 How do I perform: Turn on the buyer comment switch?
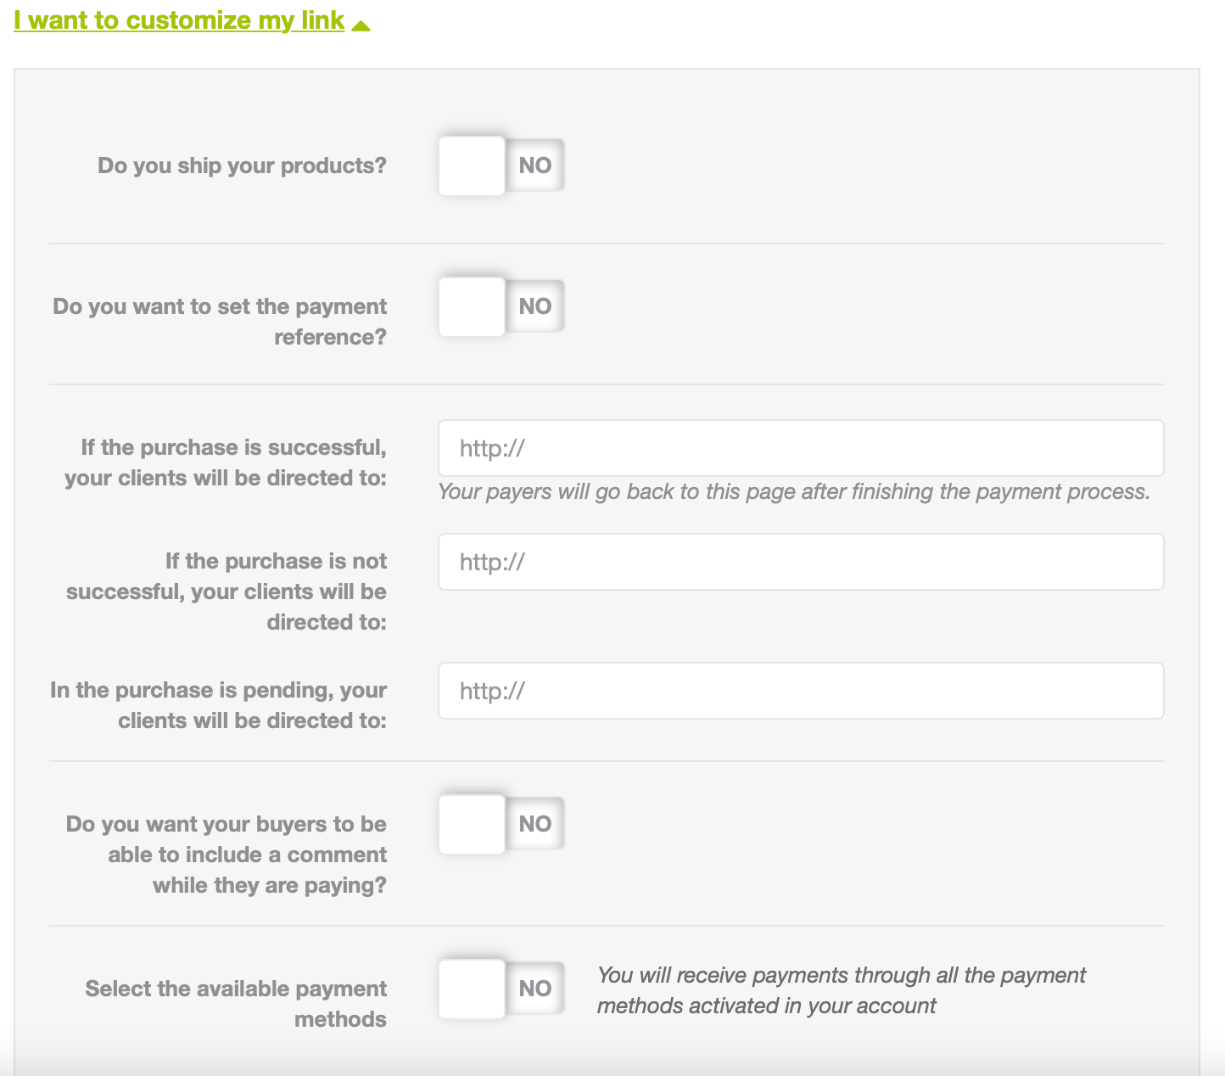click(501, 824)
